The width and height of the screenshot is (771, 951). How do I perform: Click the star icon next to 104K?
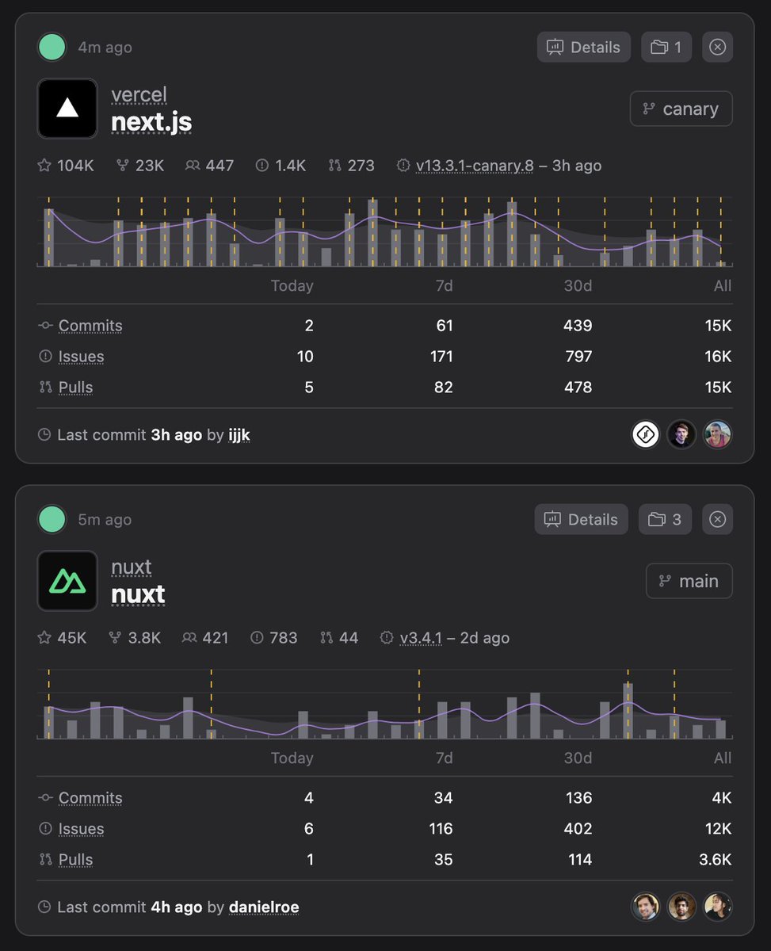(x=44, y=166)
